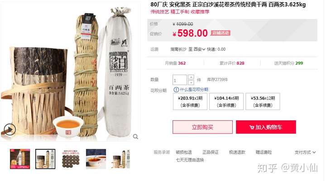The height and width of the screenshot is (181, 326).
Task: Open the 累计评价 828 reviews tab
Action: tap(232, 63)
